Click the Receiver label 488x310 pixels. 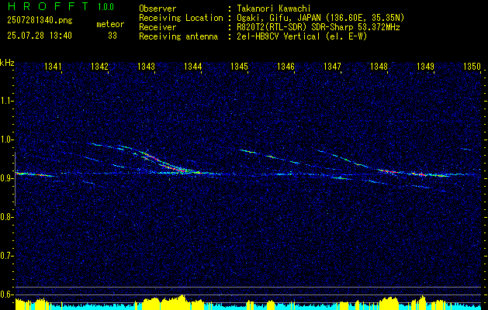point(157,27)
